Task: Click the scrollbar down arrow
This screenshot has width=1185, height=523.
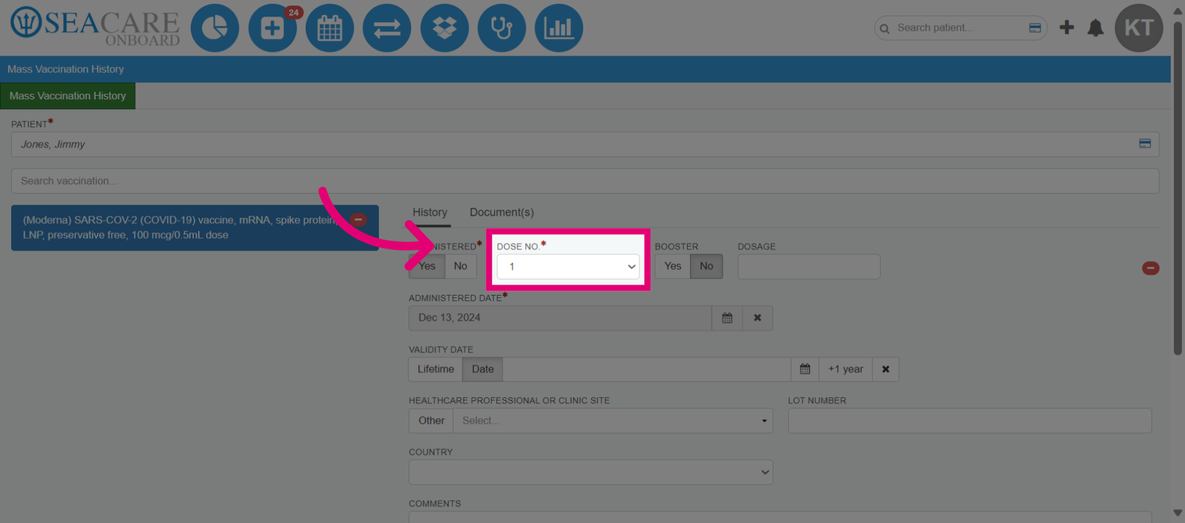Action: (x=1178, y=513)
